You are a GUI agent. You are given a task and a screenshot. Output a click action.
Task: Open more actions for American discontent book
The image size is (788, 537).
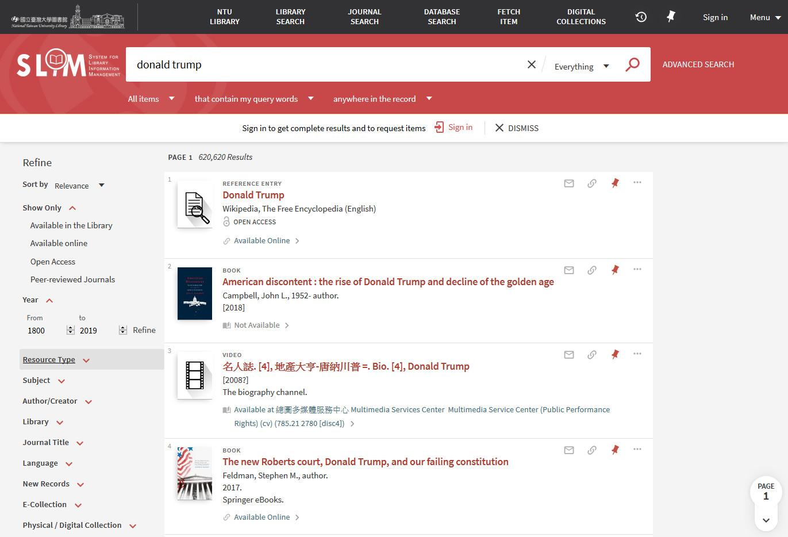coord(637,269)
